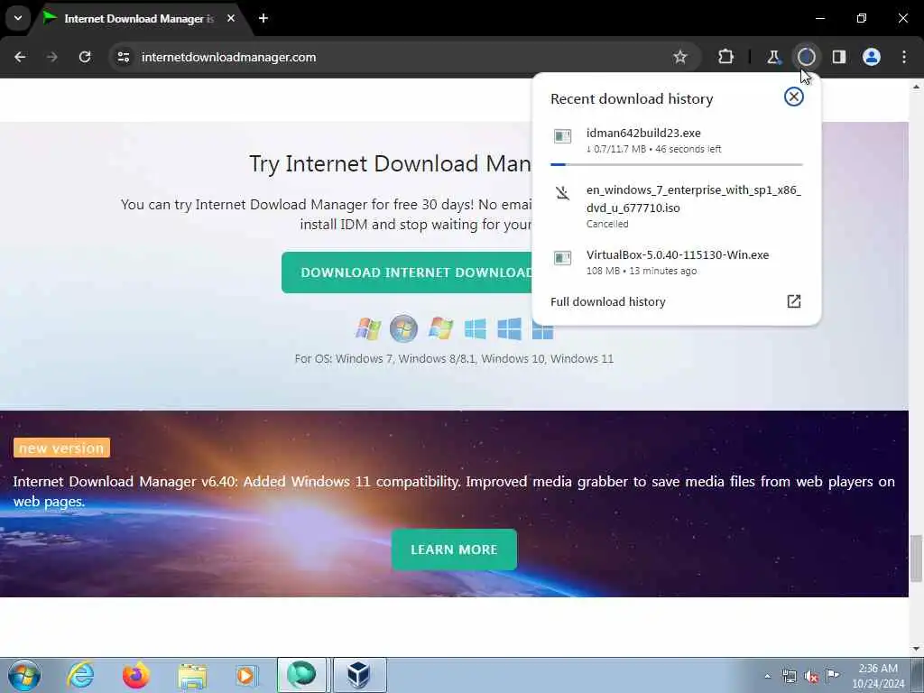Click the VirtualBox-5.0.40 file icon
This screenshot has width=924, height=693.
point(562,258)
